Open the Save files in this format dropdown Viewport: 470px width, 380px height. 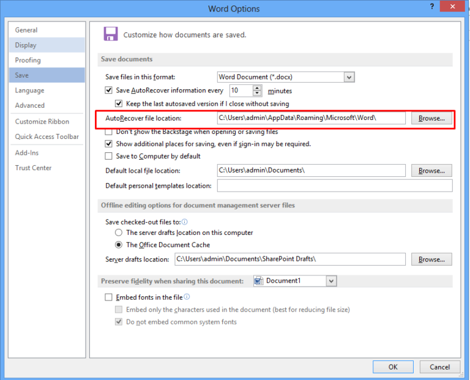(349, 77)
